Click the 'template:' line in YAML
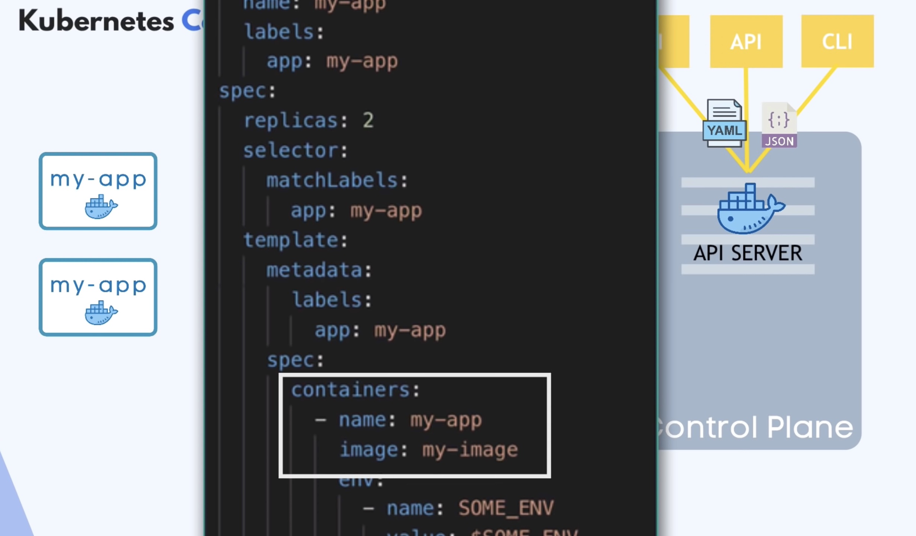The width and height of the screenshot is (916, 536). pyautogui.click(x=295, y=240)
